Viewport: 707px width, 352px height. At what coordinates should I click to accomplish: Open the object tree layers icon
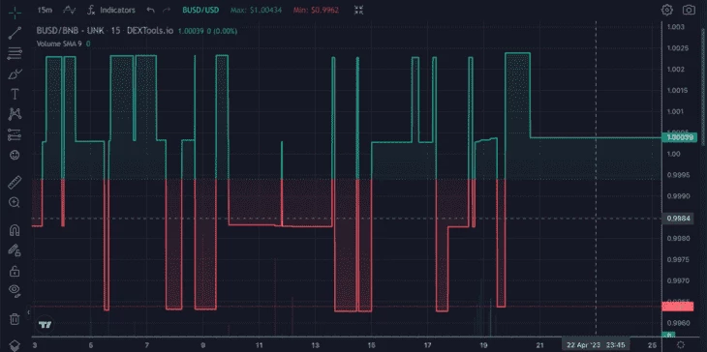point(15,345)
